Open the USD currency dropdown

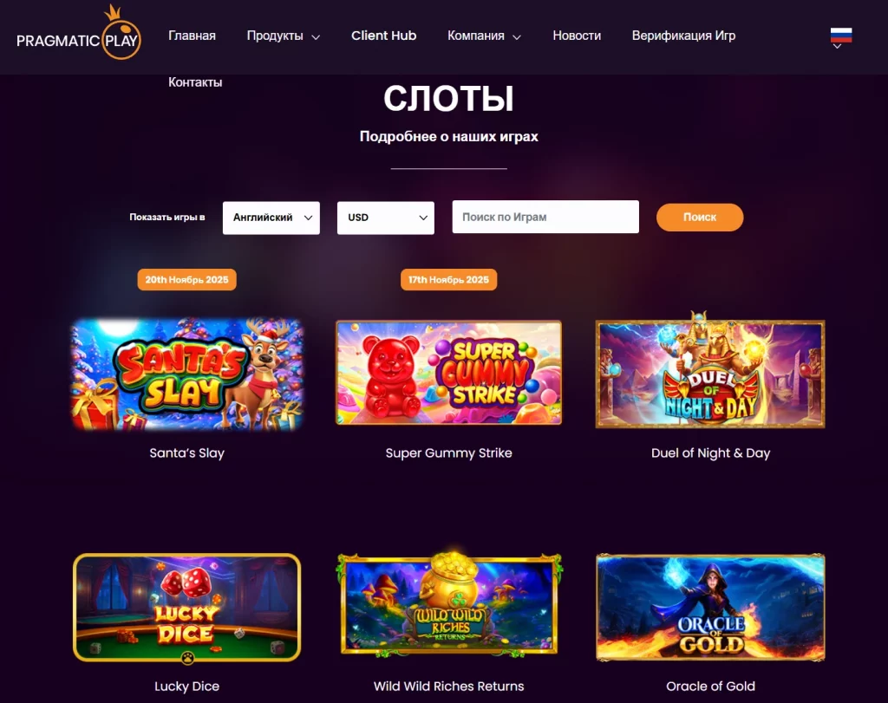coord(386,218)
